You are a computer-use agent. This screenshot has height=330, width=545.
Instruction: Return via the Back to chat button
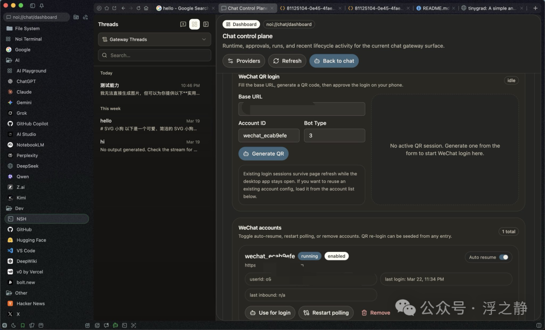[334, 61]
